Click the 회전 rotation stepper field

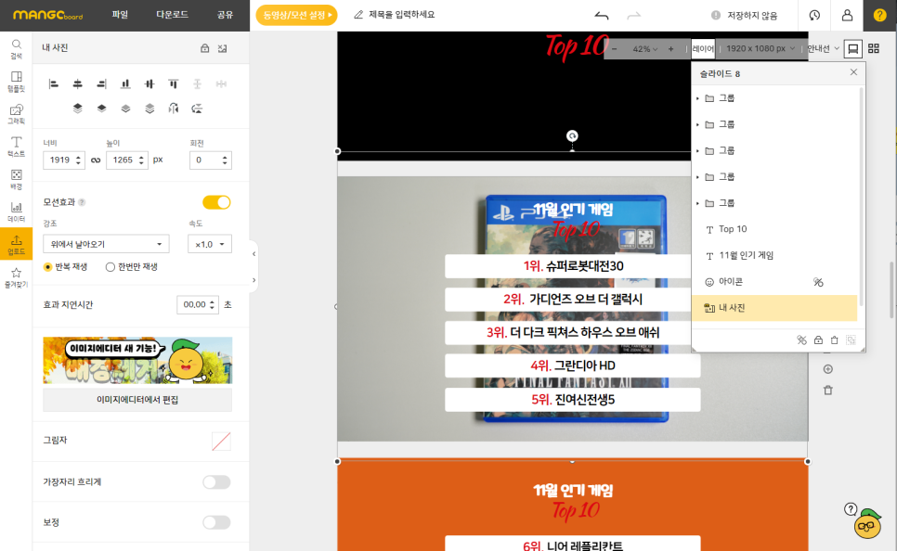pos(211,160)
